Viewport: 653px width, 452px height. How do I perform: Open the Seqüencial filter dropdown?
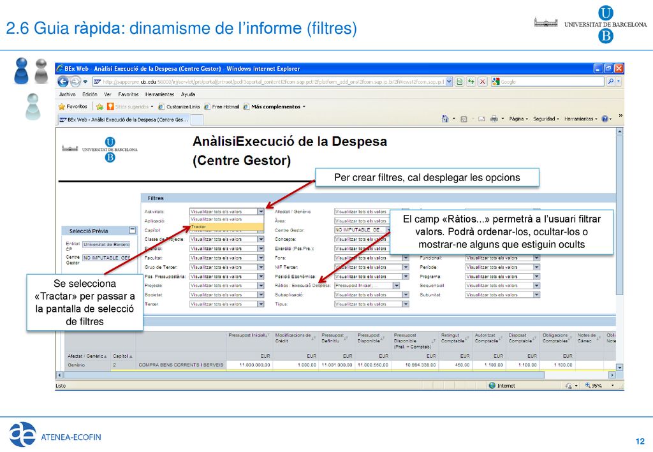pyautogui.click(x=537, y=286)
